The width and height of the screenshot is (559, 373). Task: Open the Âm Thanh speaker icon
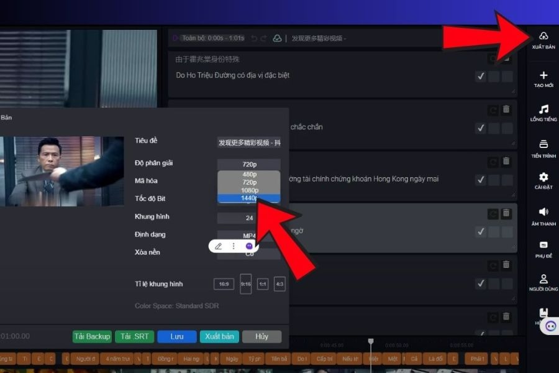pos(543,213)
